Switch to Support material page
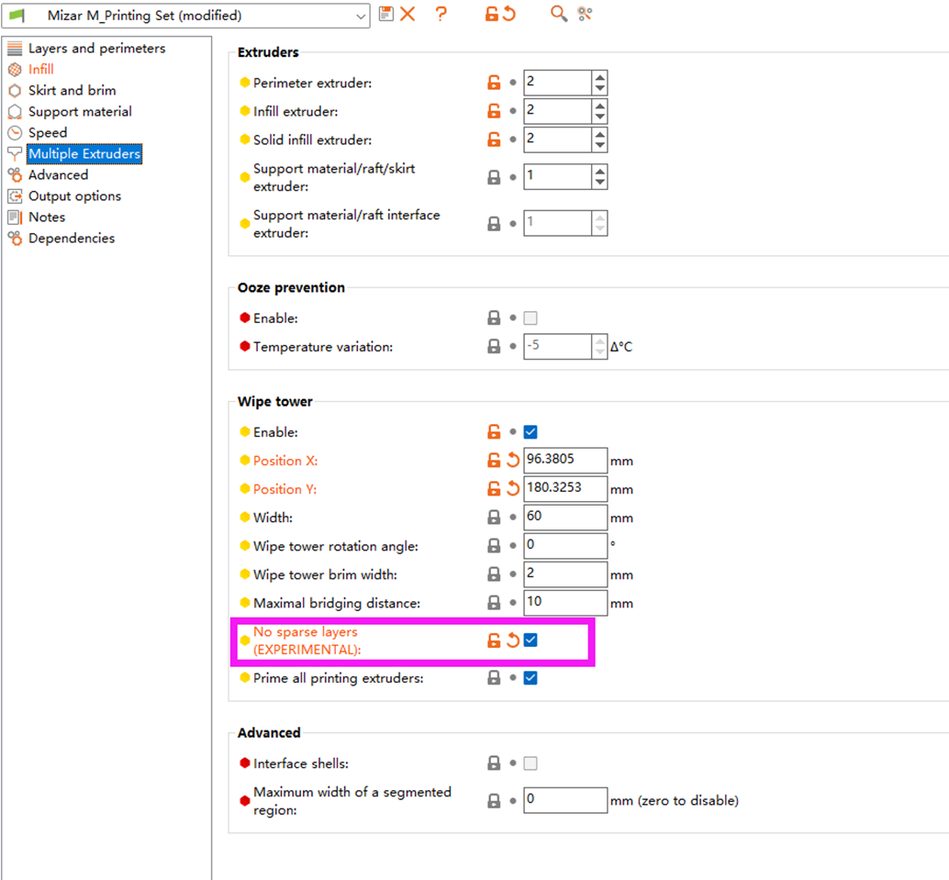 tap(80, 111)
